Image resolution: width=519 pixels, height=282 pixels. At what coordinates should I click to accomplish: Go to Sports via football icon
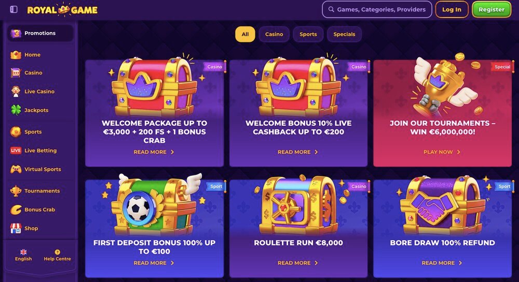tap(16, 131)
